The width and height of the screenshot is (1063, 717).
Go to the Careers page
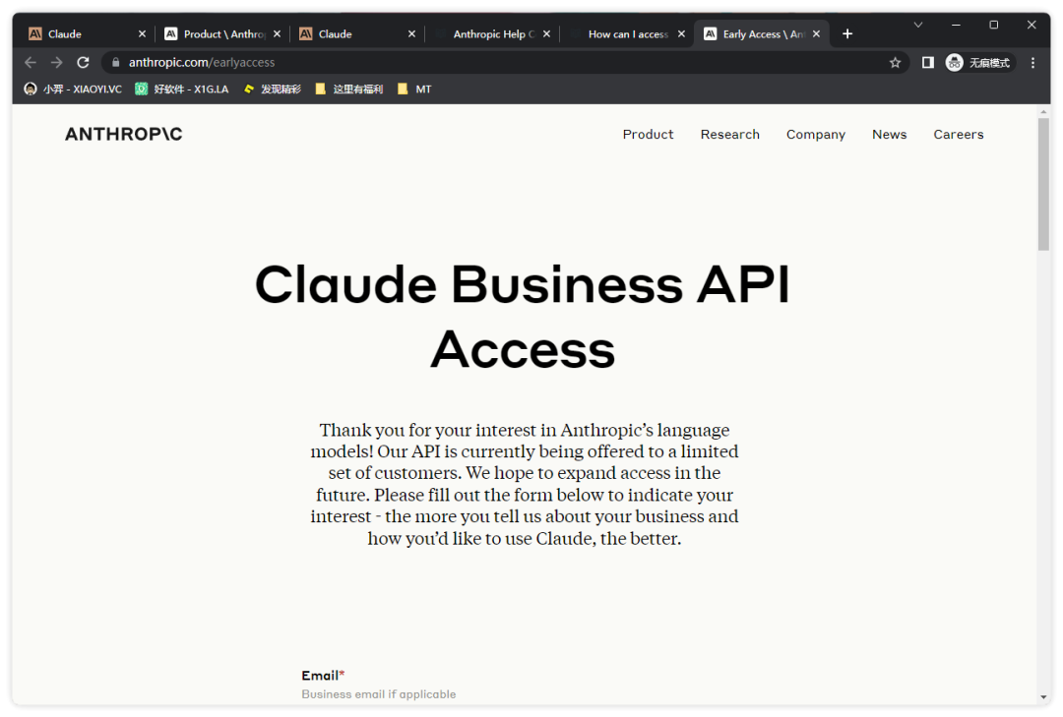point(958,134)
